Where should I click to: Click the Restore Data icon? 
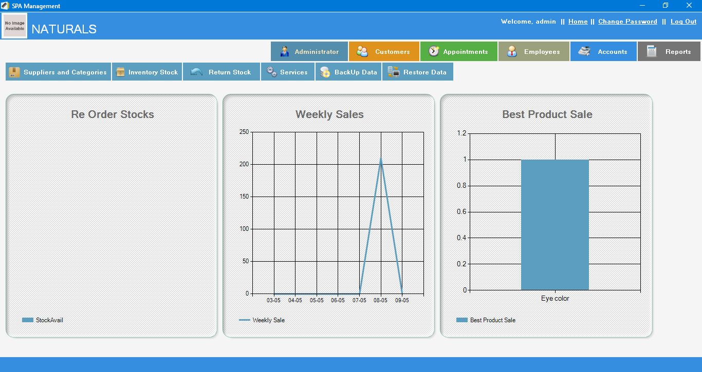394,72
